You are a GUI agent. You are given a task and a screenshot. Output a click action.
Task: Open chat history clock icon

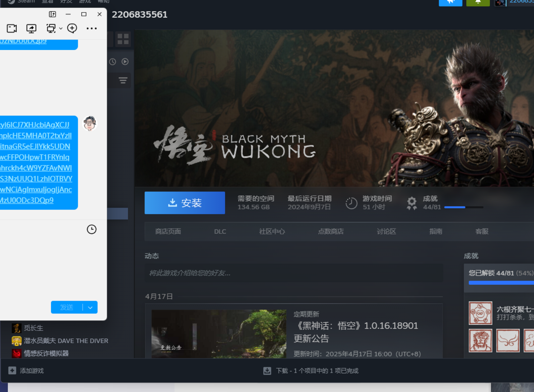pos(91,229)
